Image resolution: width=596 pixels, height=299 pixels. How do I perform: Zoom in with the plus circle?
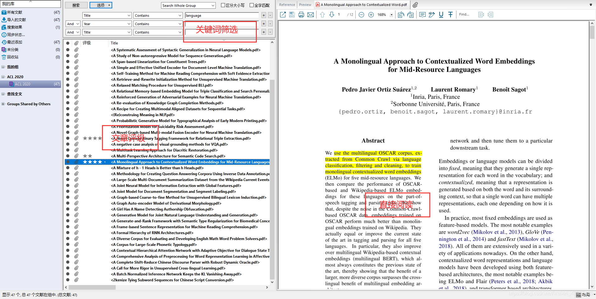pyautogui.click(x=371, y=15)
